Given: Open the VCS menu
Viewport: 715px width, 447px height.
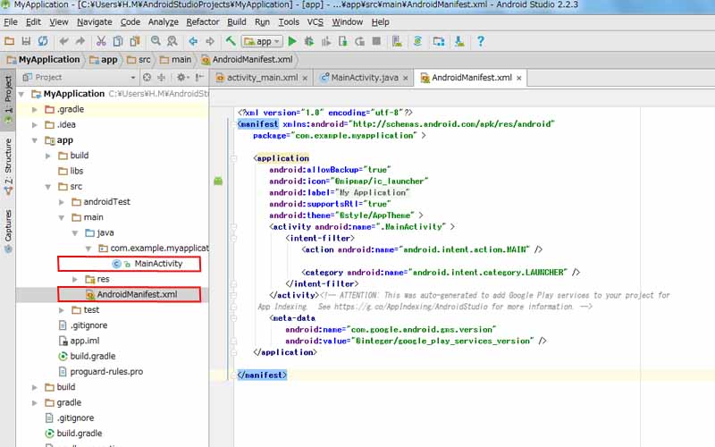Looking at the screenshot, I should (x=315, y=21).
